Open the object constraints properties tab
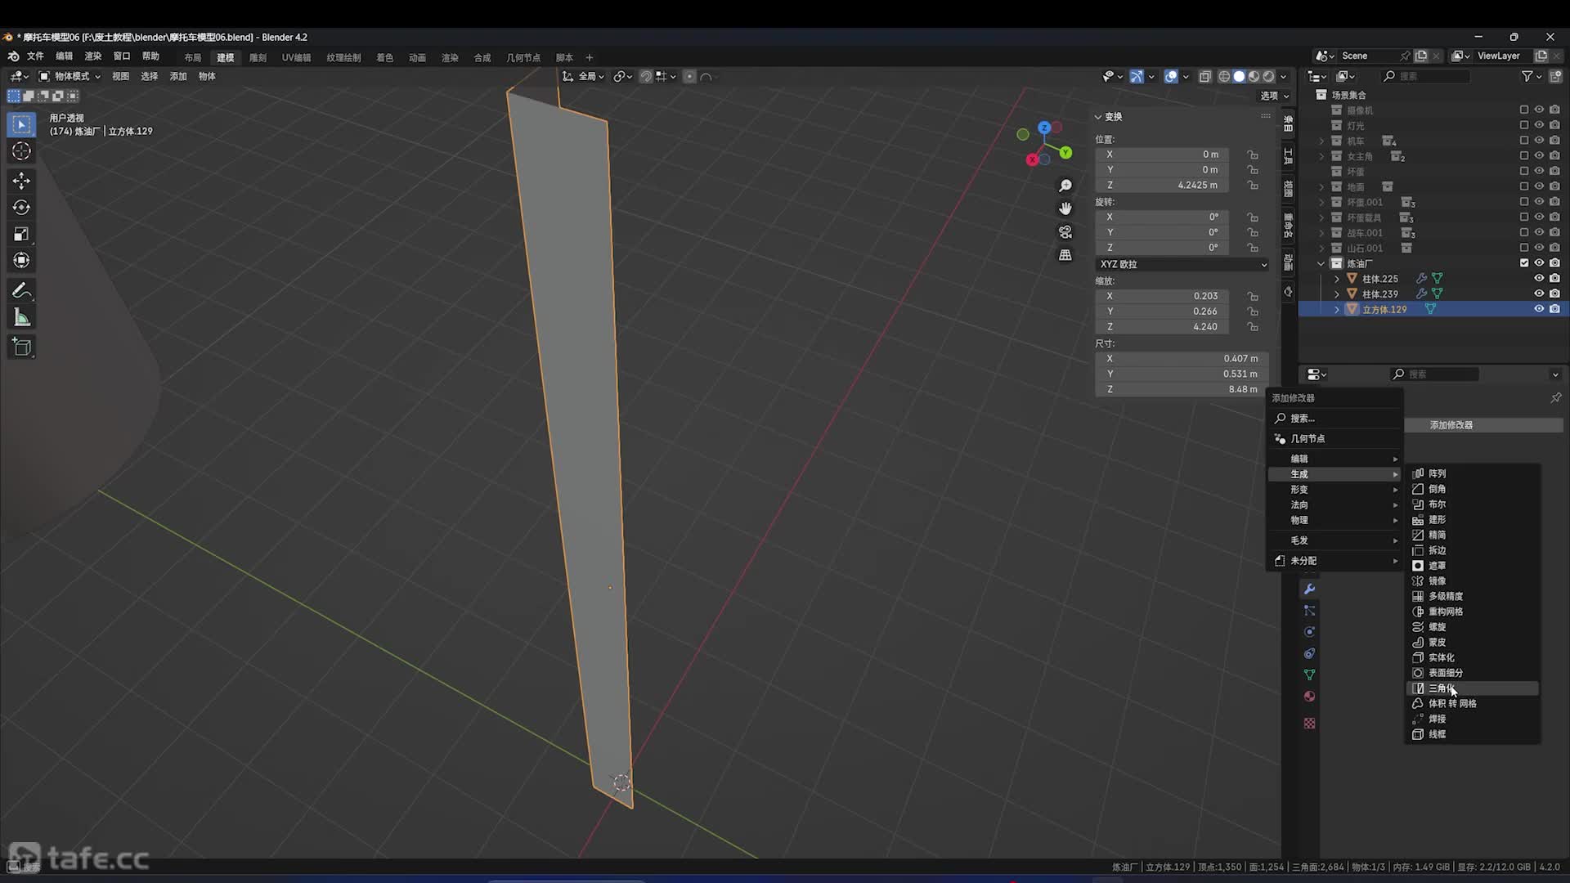This screenshot has height=883, width=1570. pyautogui.click(x=1309, y=653)
